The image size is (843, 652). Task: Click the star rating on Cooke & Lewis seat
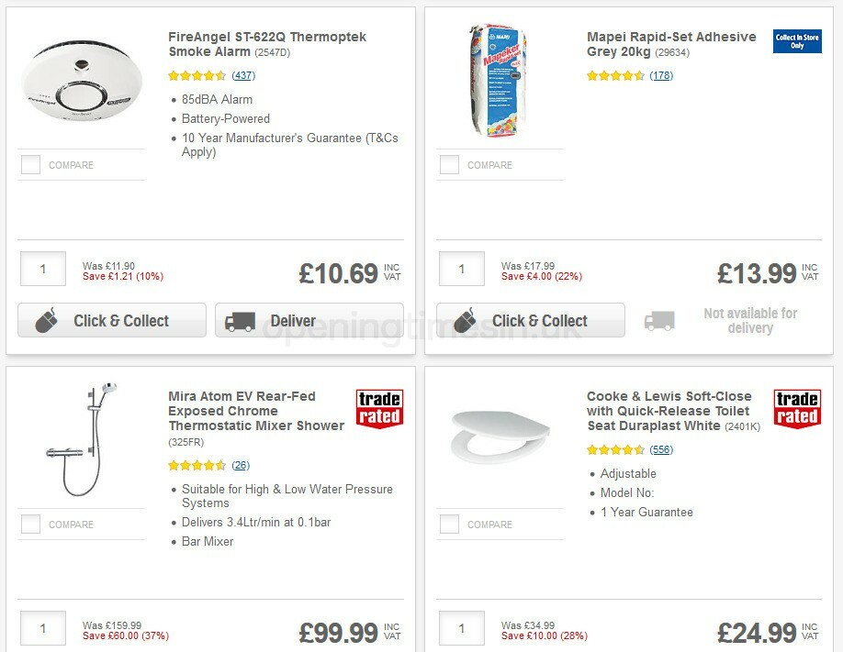pos(616,449)
